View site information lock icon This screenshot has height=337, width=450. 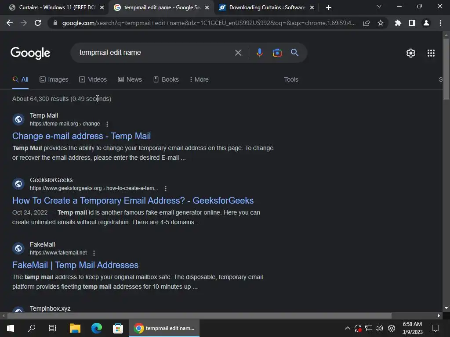click(55, 23)
